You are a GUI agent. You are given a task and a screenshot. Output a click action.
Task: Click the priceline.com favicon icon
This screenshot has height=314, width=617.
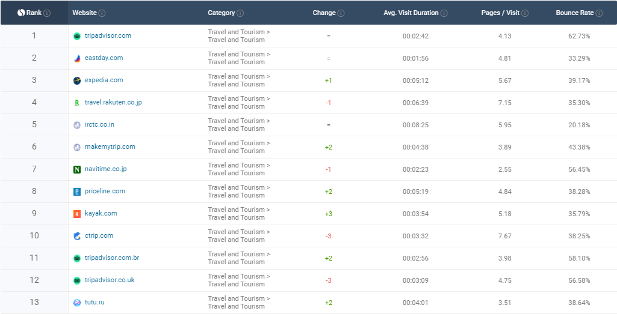tap(76, 192)
